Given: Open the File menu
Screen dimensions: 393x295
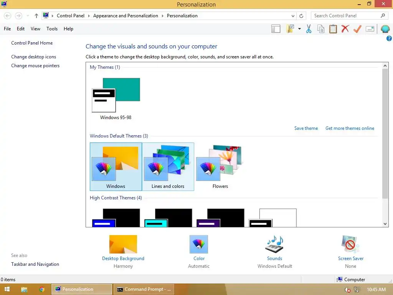Looking at the screenshot, I should click(7, 28).
